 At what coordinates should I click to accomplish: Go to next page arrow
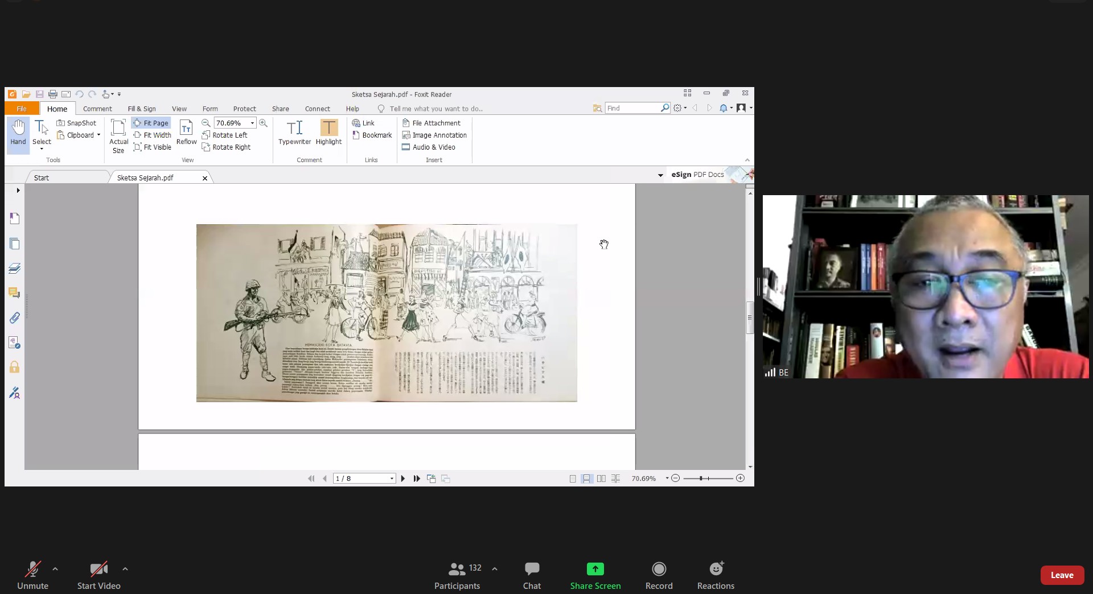coord(403,478)
